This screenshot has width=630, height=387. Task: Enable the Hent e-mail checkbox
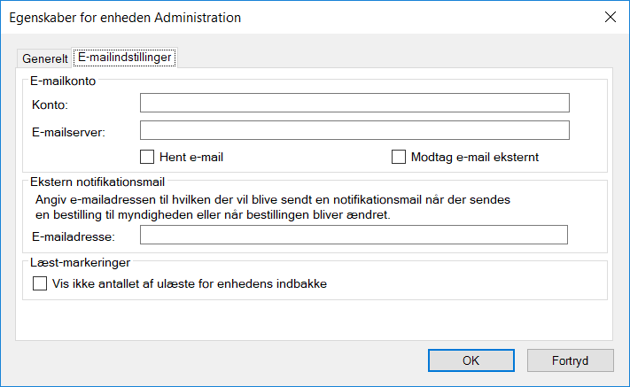click(148, 158)
